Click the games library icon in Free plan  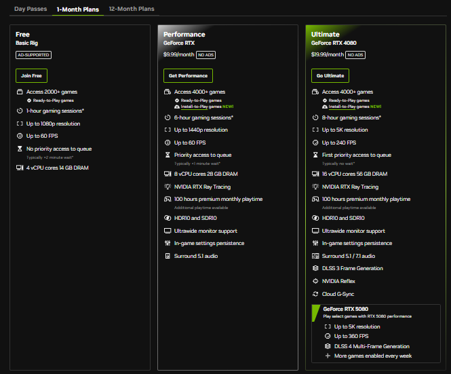pos(20,92)
